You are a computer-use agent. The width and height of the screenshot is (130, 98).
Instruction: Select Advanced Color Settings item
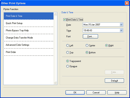click(29, 45)
